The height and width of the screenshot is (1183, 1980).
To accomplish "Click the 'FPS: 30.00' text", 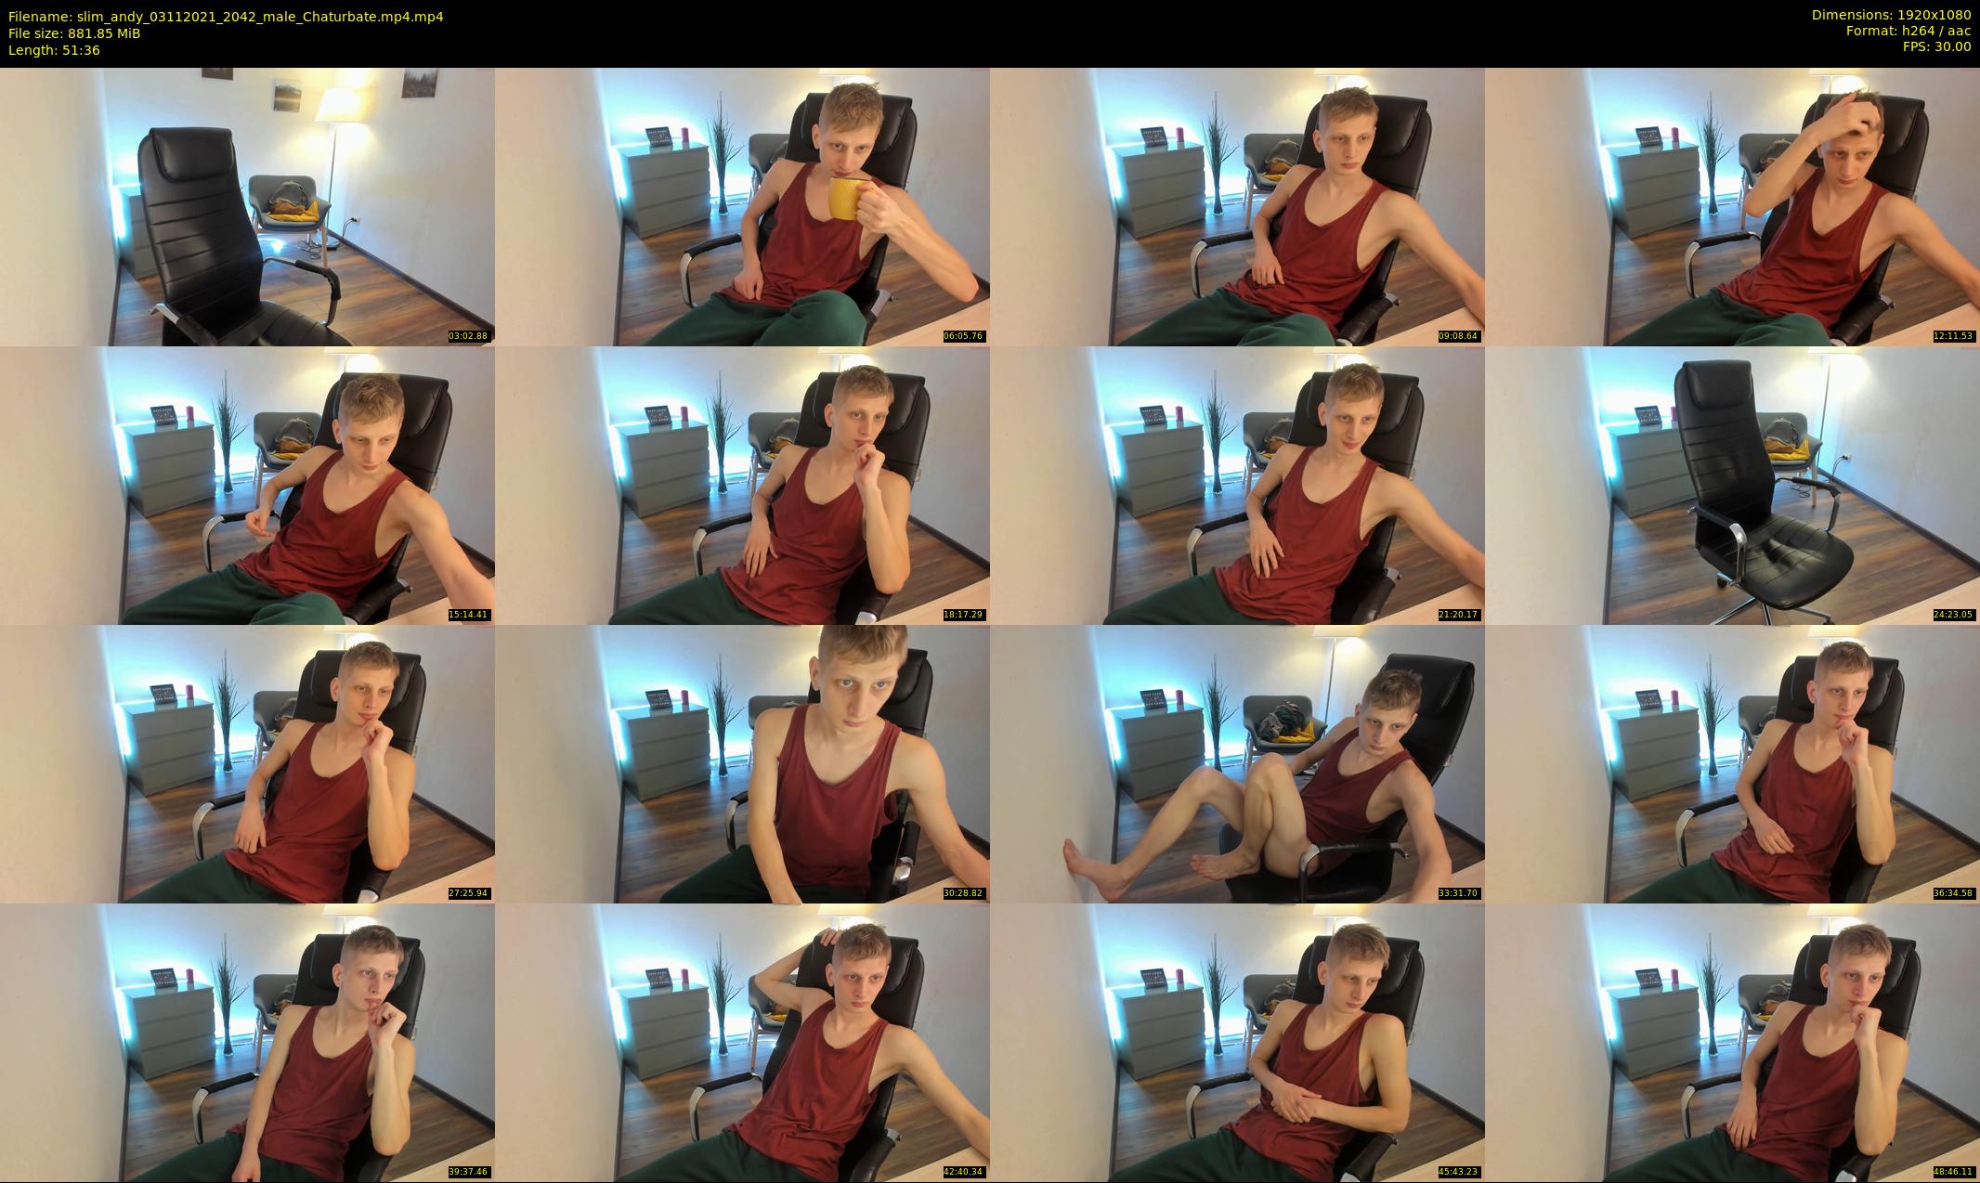I will click(x=1936, y=46).
